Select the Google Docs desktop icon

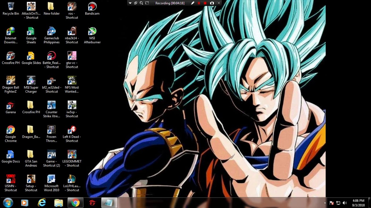click(x=11, y=157)
